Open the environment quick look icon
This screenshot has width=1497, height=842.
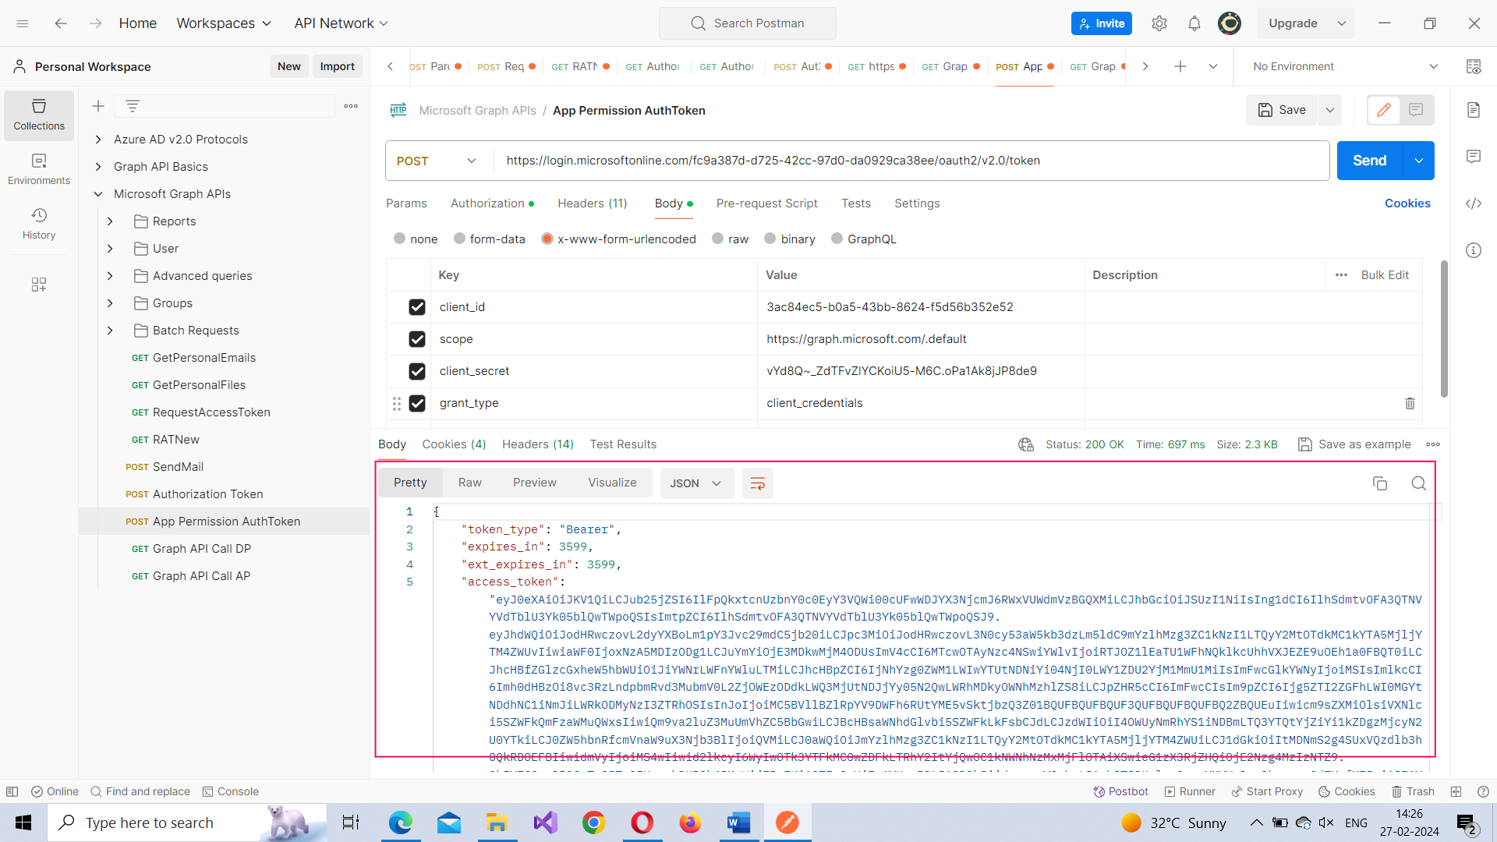(x=1474, y=66)
